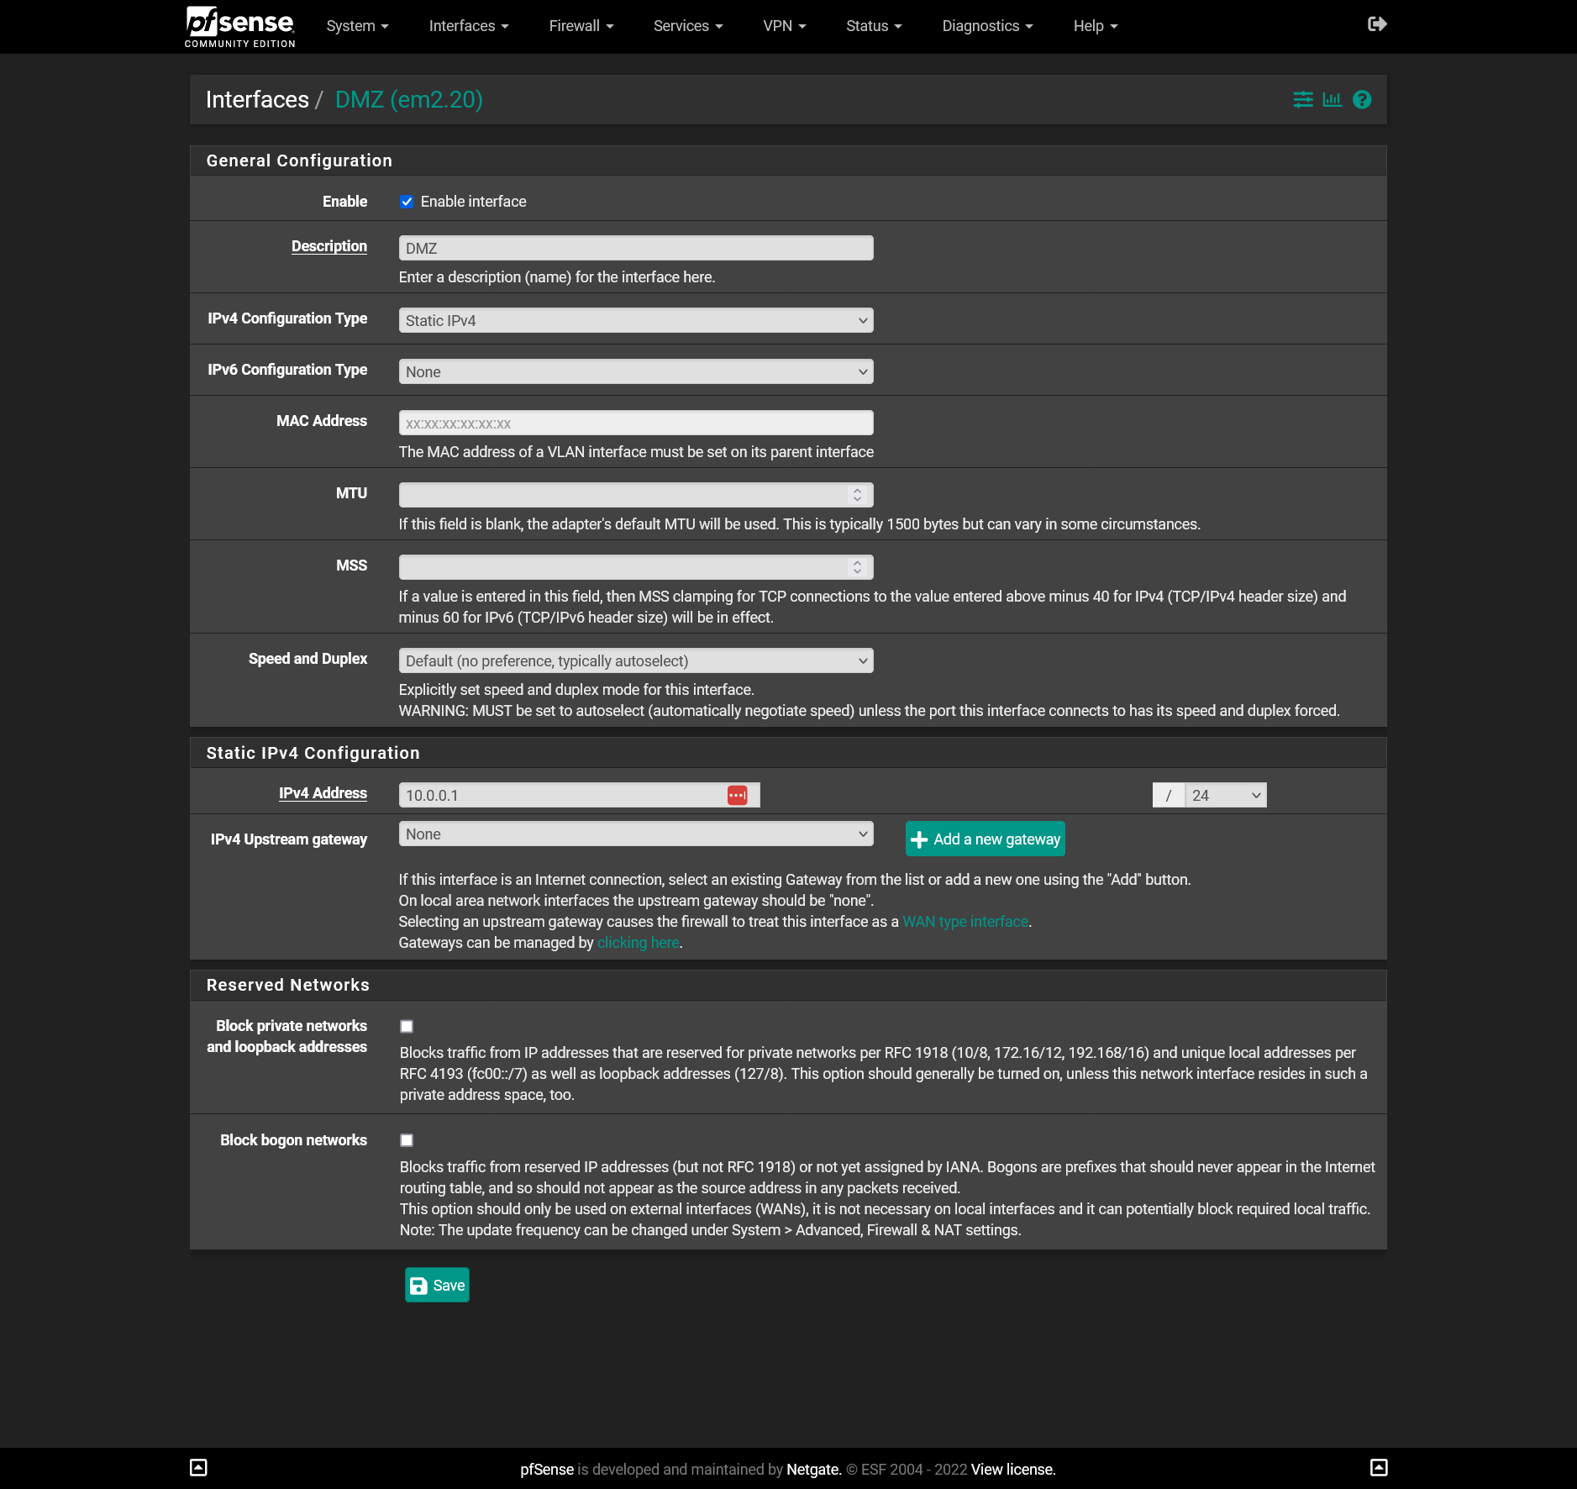Screen dimensions: 1577x1489
Task: Click View license link in footer
Action: click(x=1013, y=1469)
